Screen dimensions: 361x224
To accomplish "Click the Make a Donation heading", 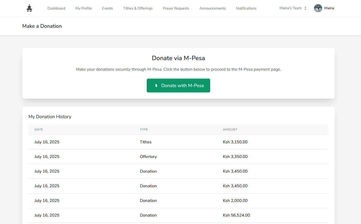I will (x=42, y=26).
